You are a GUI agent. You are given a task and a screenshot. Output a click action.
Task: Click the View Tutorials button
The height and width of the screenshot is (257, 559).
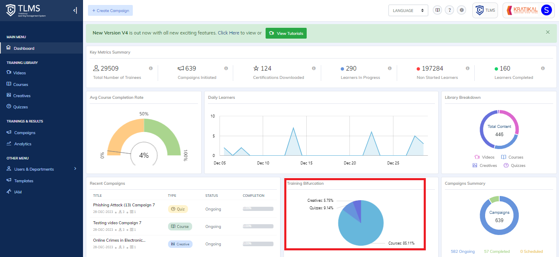coord(286,33)
